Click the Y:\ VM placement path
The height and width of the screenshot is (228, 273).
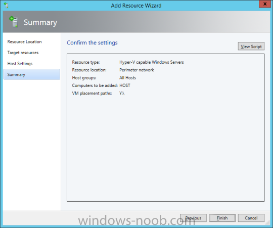(x=122, y=94)
